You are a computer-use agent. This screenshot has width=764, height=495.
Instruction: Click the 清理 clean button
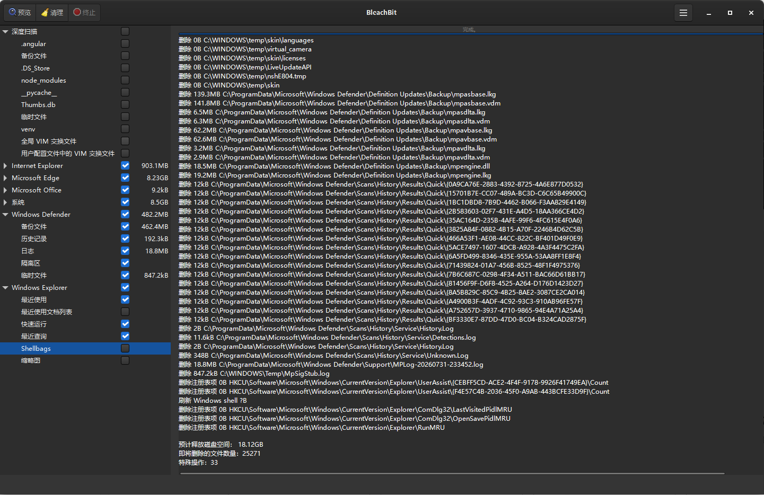[x=52, y=13]
